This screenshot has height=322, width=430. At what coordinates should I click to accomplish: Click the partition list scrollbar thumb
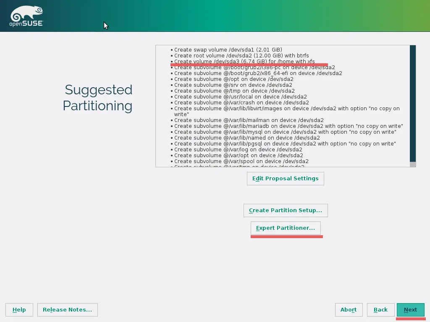[413, 104]
